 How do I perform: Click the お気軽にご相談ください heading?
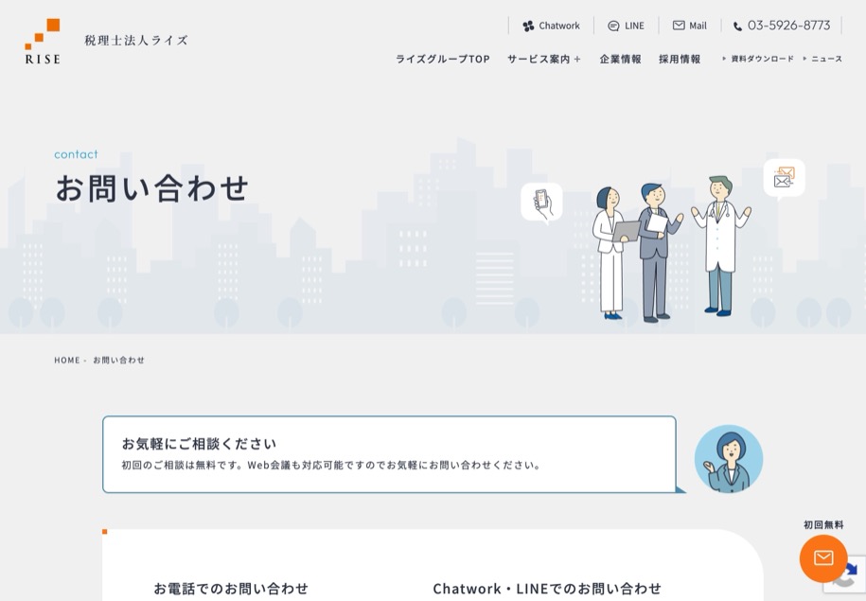(199, 444)
